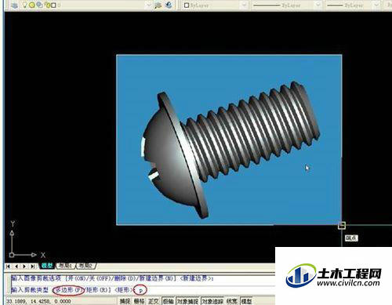Toggle the layer freeze sun icon
The image size is (392, 305).
32,5
